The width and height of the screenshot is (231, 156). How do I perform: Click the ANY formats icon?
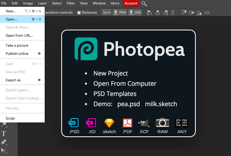182,123
